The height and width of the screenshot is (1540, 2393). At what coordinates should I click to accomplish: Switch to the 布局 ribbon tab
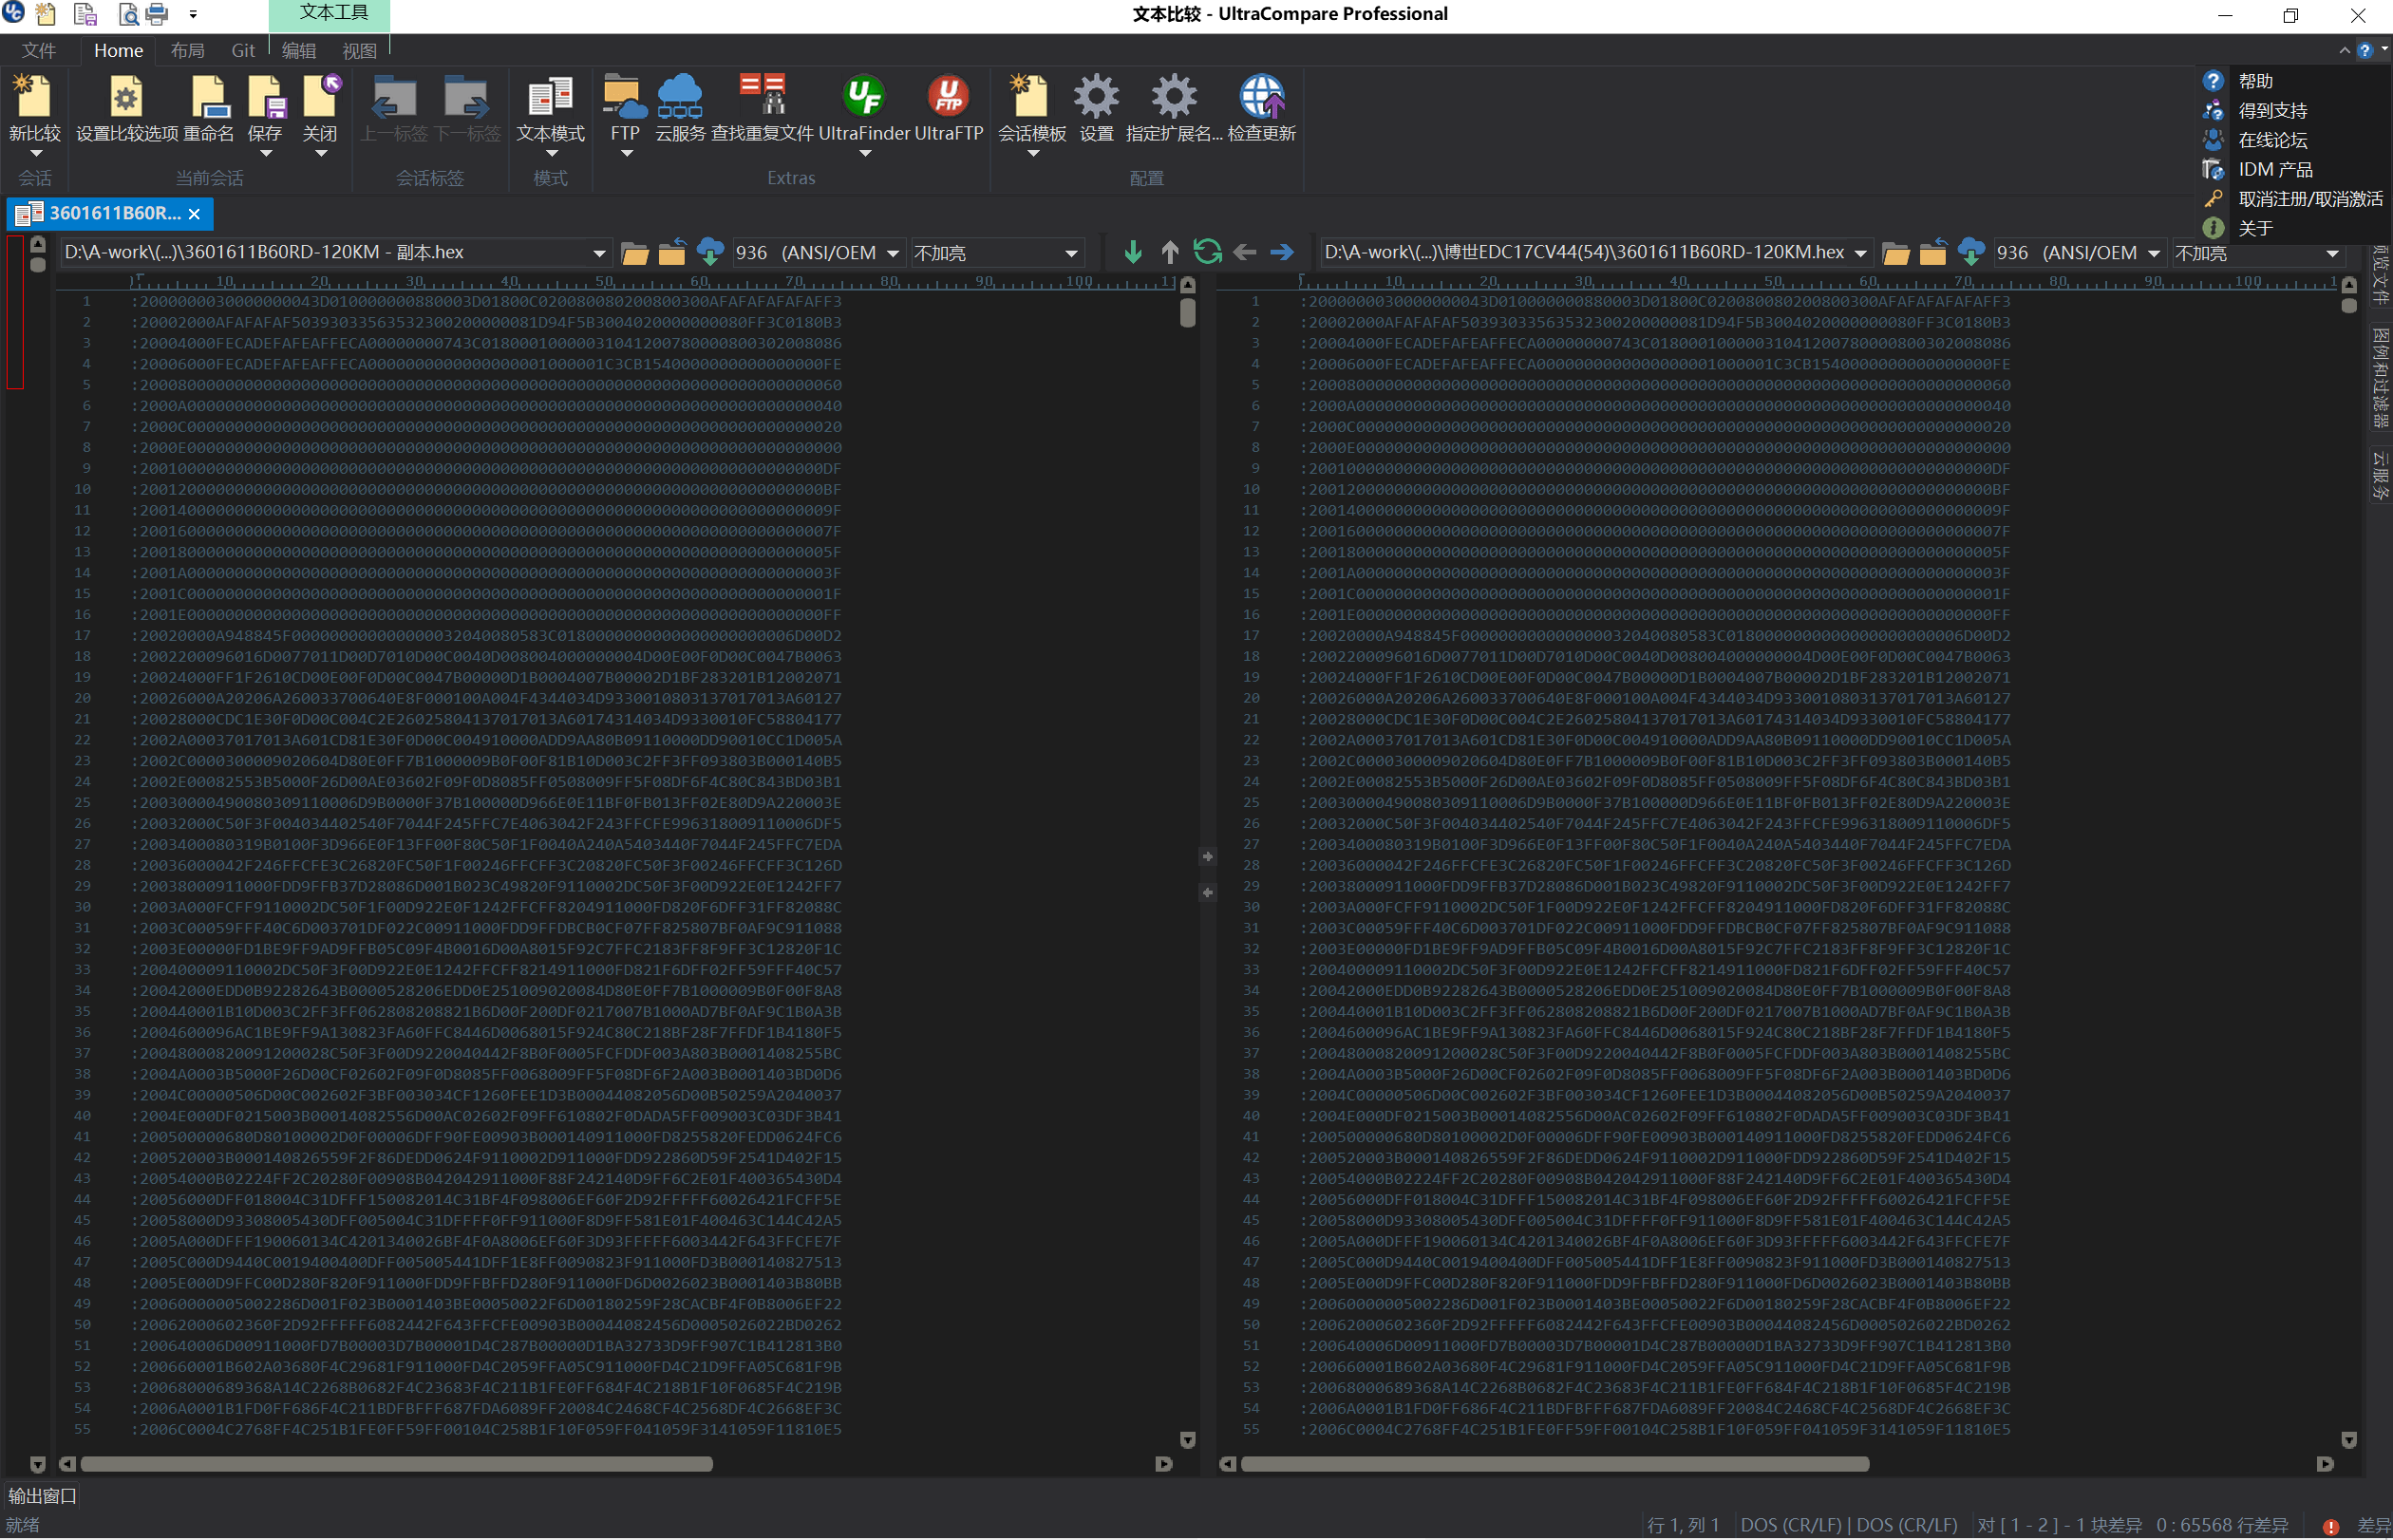(187, 50)
